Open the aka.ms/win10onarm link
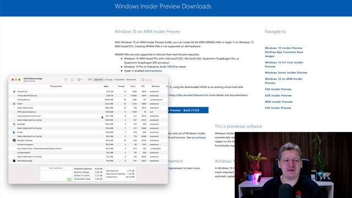 click(187, 95)
